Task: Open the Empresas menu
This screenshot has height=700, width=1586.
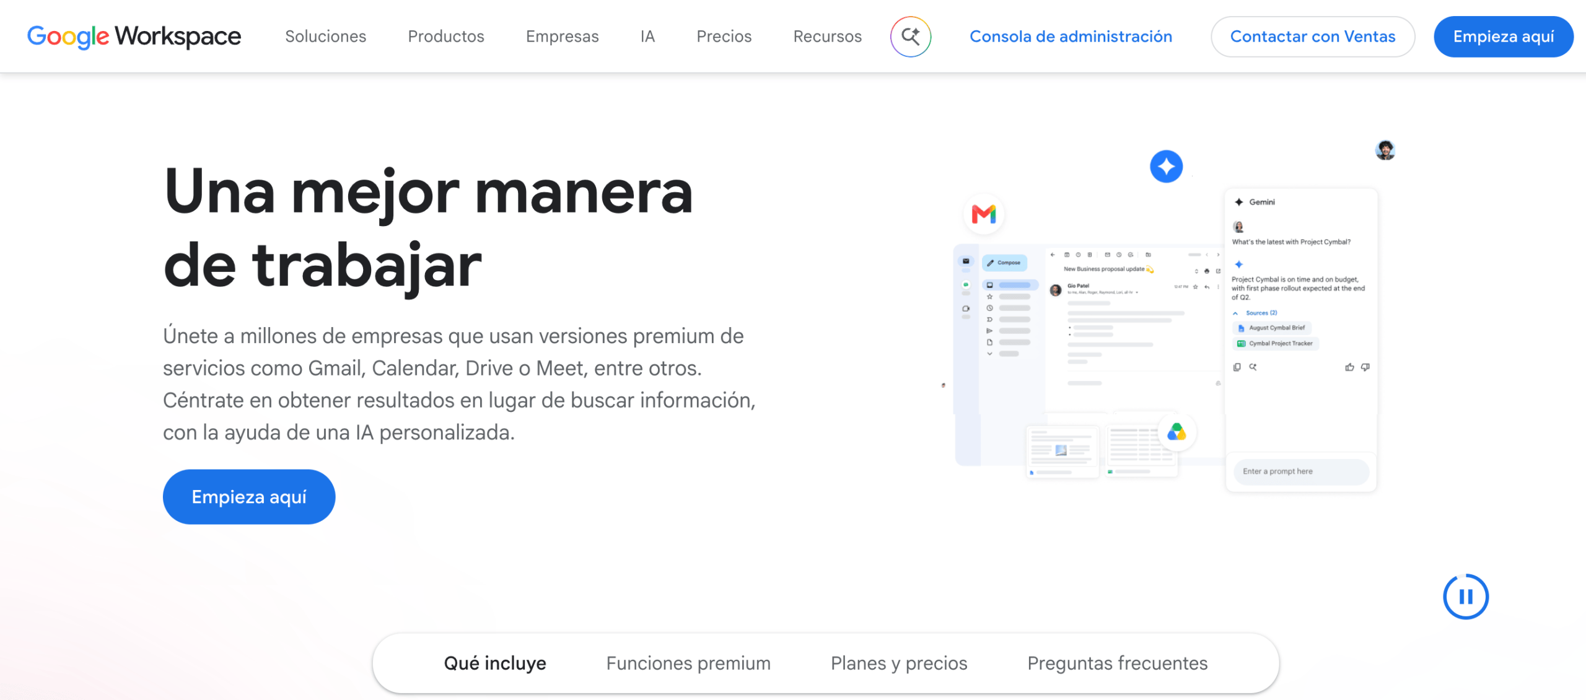Action: click(562, 37)
